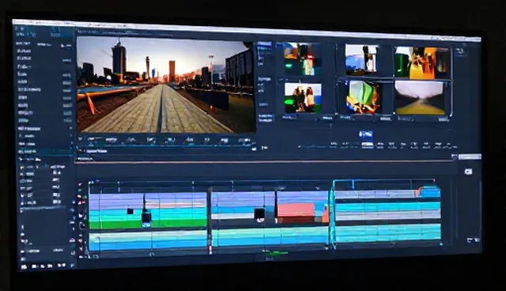Select the thumbnail of two people against sky
The height and width of the screenshot is (291, 506).
tap(303, 98)
